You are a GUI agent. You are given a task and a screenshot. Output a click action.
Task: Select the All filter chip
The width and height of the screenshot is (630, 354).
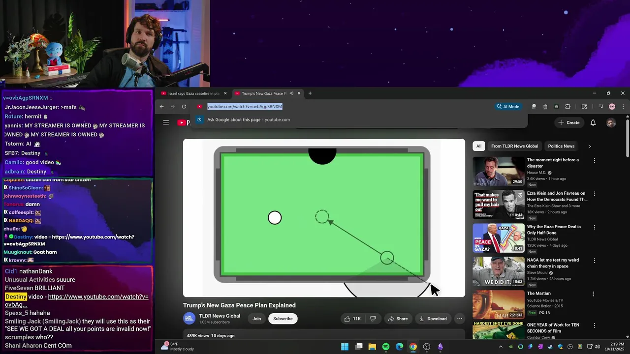[479, 146]
